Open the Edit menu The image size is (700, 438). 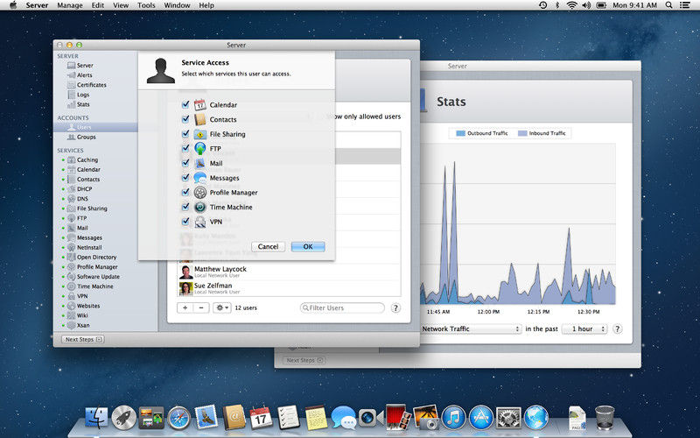(x=98, y=5)
